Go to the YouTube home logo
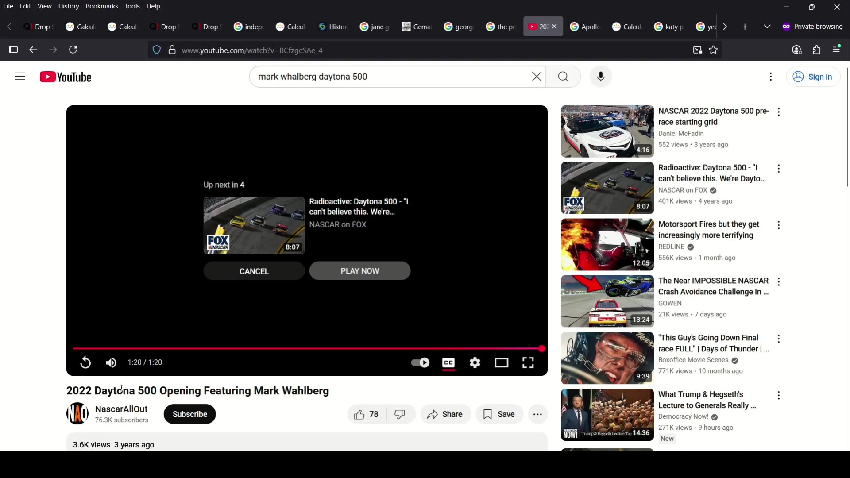The image size is (850, 478). click(66, 77)
